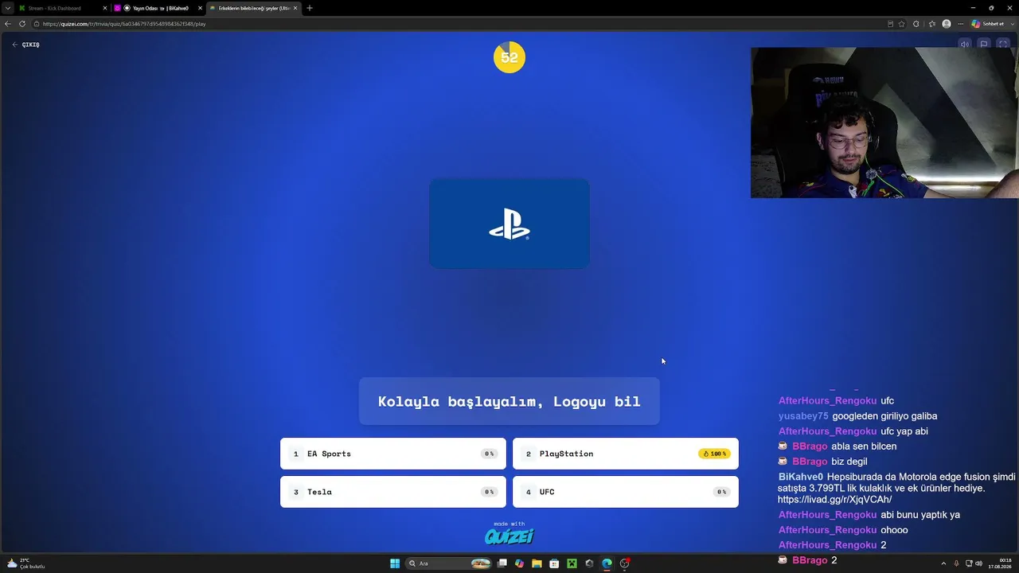Viewport: 1019px width, 573px height.
Task: Launch Copilot from the taskbar
Action: click(x=519, y=563)
